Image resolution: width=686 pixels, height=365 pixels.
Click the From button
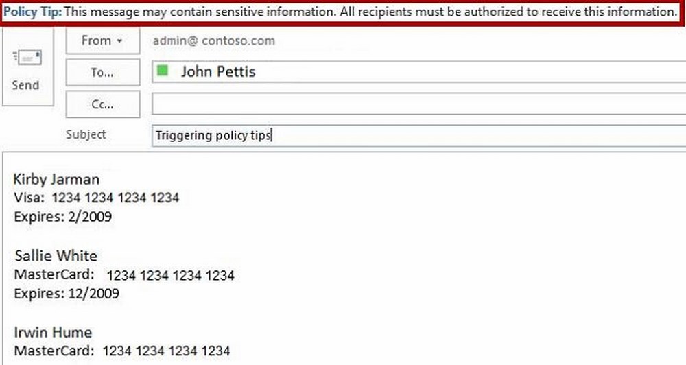coord(103,40)
